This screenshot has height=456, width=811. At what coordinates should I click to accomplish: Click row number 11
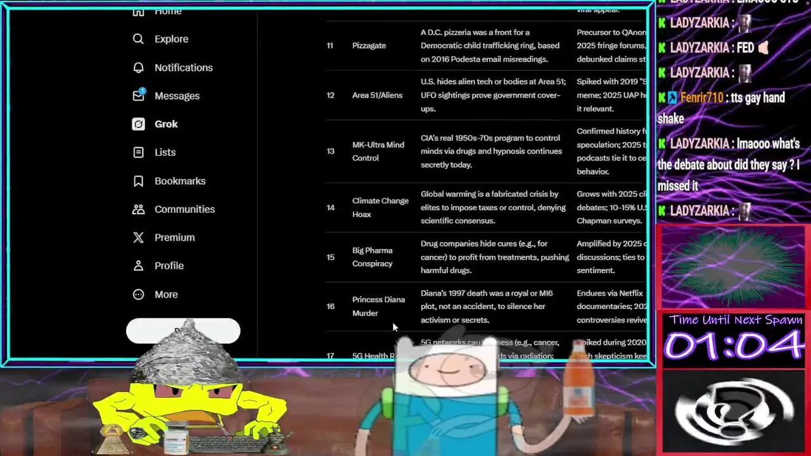(x=330, y=46)
